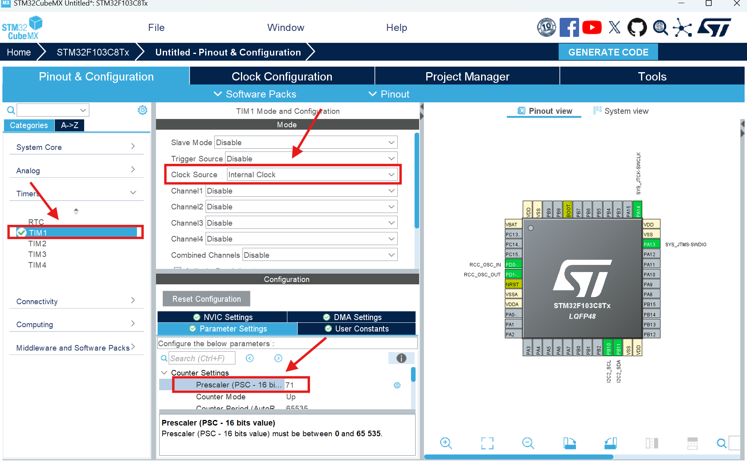The width and height of the screenshot is (747, 462).
Task: Open the Channel3 dropdown
Action: point(301,223)
